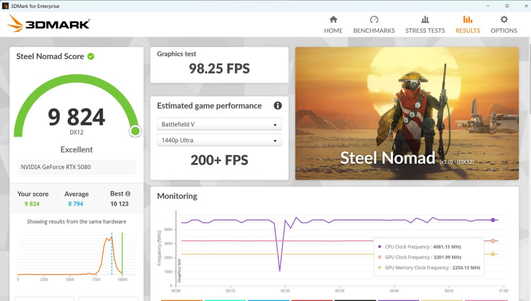This screenshot has height=301, width=531.
Task: Click the Steel Nomad benchmark artwork
Action: [407, 113]
